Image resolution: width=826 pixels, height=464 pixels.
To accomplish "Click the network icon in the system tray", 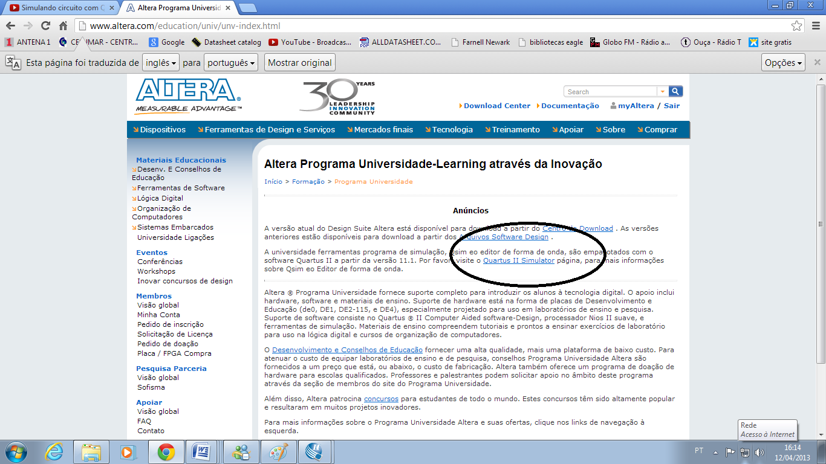I will [746, 452].
